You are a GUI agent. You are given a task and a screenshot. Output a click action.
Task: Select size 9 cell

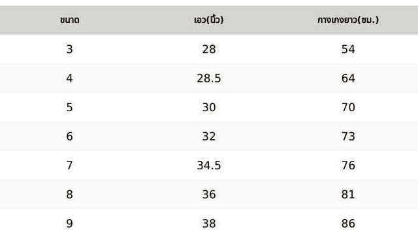click(70, 224)
